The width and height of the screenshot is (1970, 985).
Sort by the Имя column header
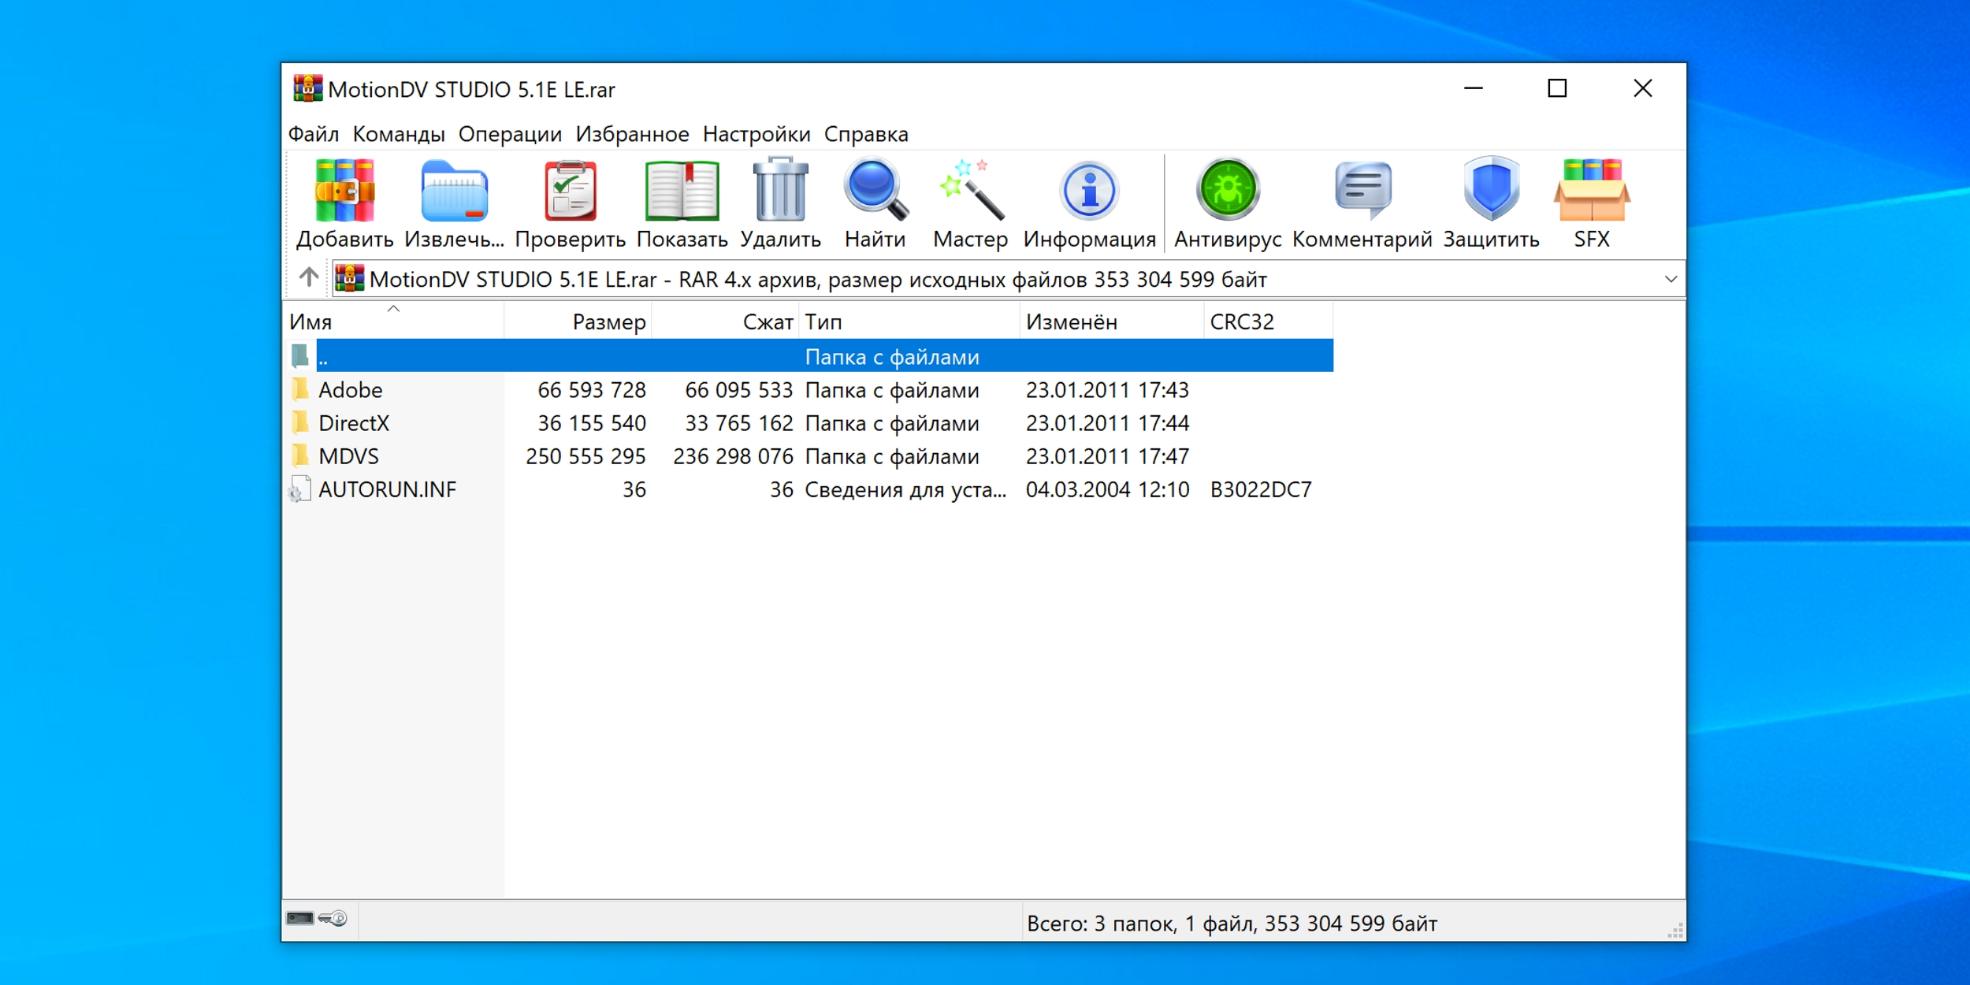coord(310,321)
